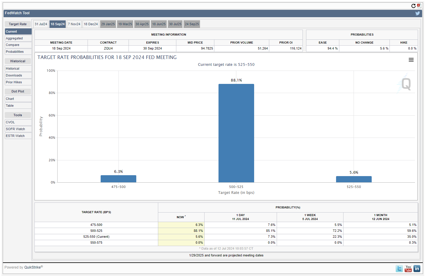Select the 31 Jul24 meeting tab
This screenshot has height=276, width=426.
coord(41,24)
